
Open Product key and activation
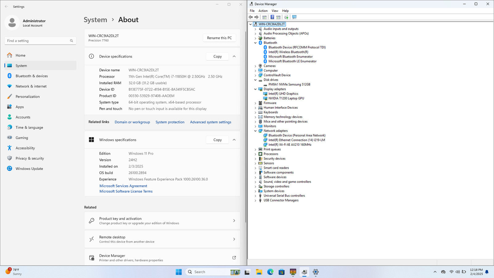point(162,221)
